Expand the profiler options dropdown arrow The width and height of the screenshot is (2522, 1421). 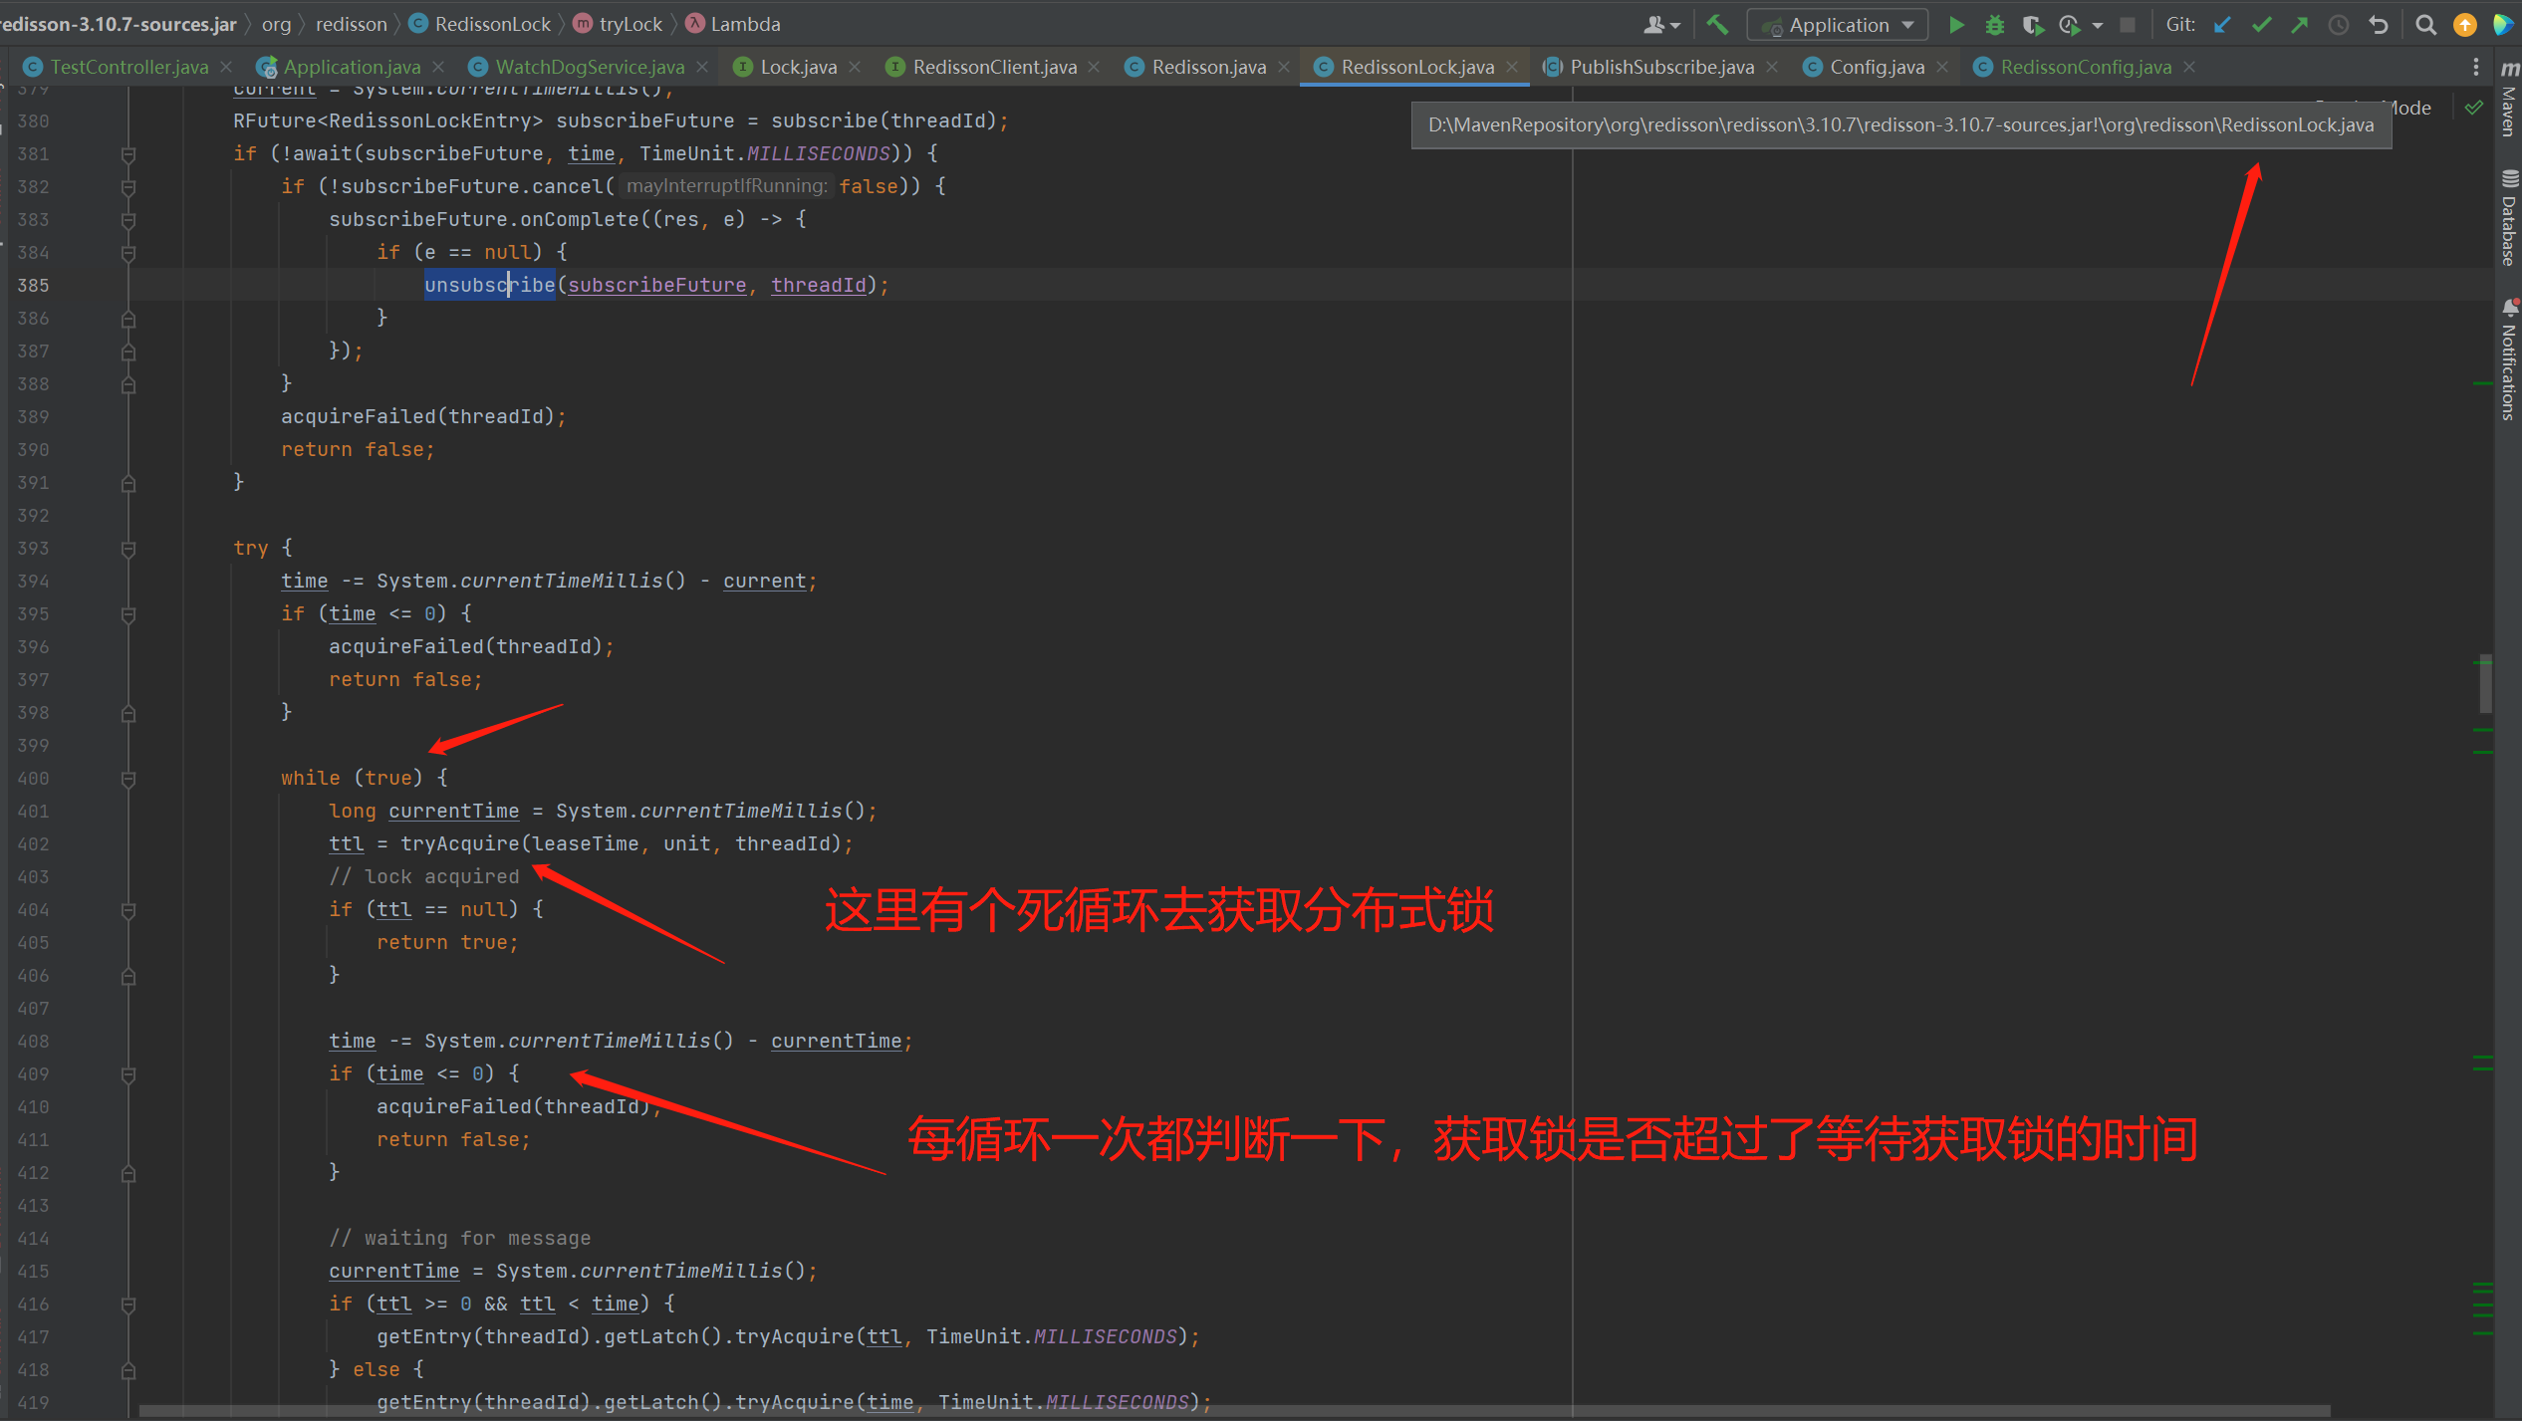click(2098, 26)
